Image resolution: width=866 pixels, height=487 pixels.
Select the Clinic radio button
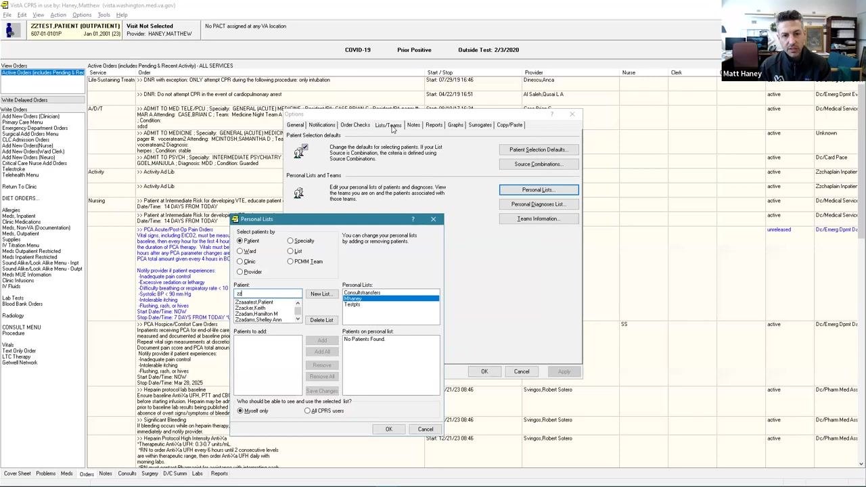click(240, 261)
